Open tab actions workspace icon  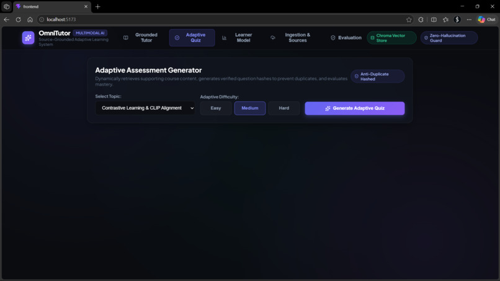click(6, 6)
